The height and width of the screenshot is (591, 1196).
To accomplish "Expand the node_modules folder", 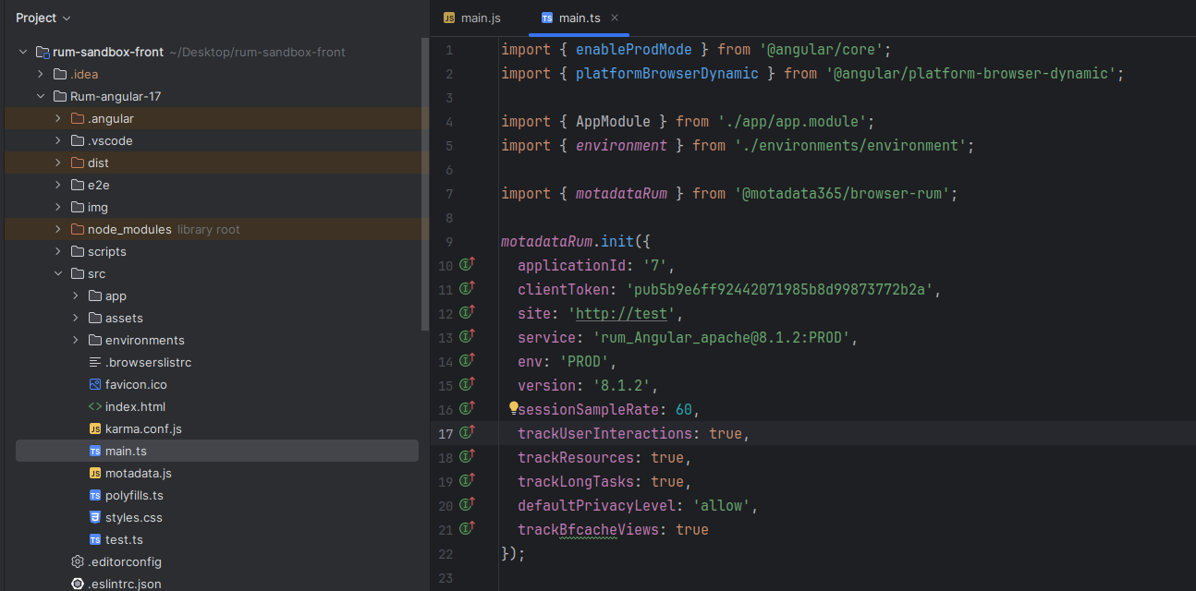I will (x=58, y=229).
